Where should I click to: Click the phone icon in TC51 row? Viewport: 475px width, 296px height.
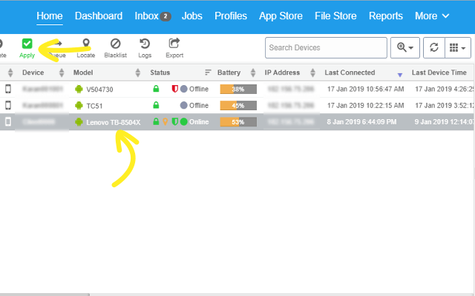click(8, 105)
